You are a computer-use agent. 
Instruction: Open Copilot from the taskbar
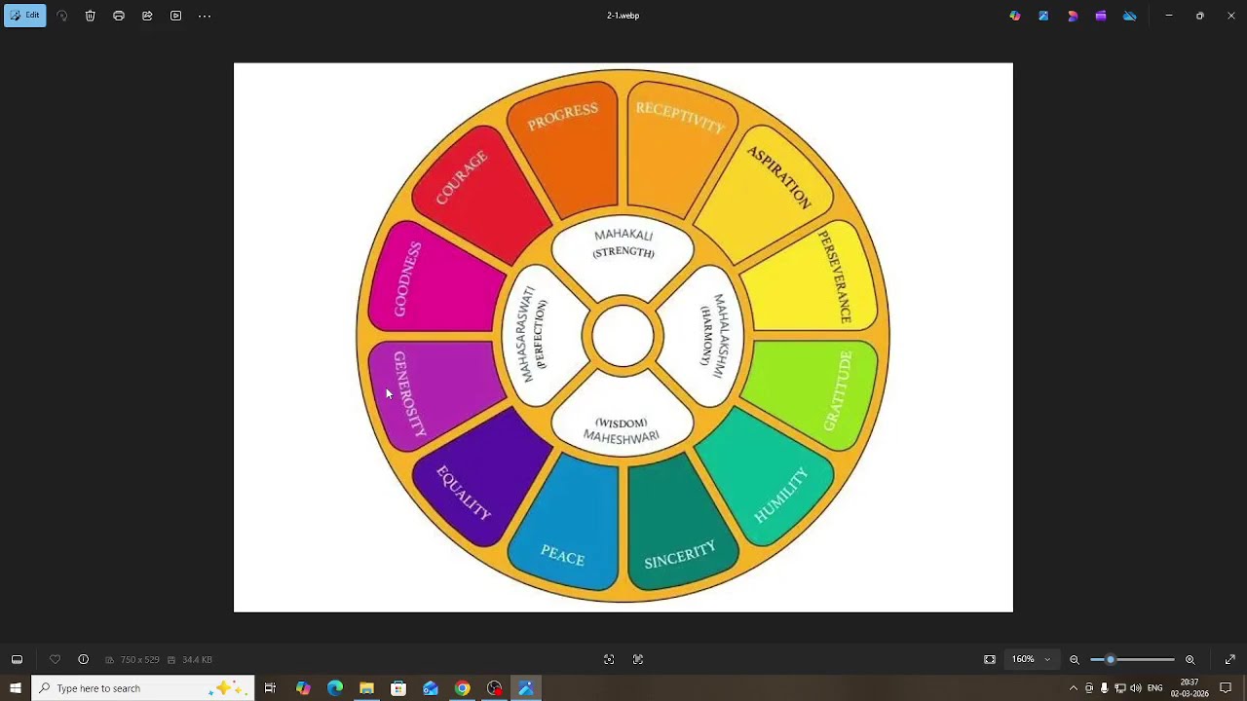tap(303, 688)
